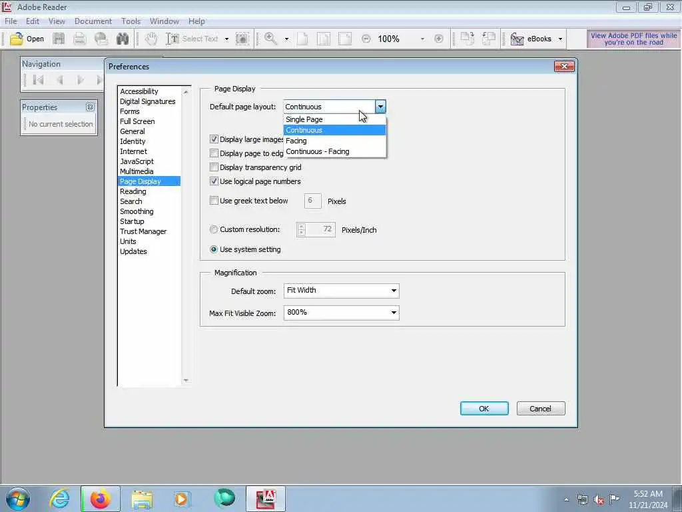Select the Select Text tool icon
This screenshot has width=682, height=512.
point(172,39)
